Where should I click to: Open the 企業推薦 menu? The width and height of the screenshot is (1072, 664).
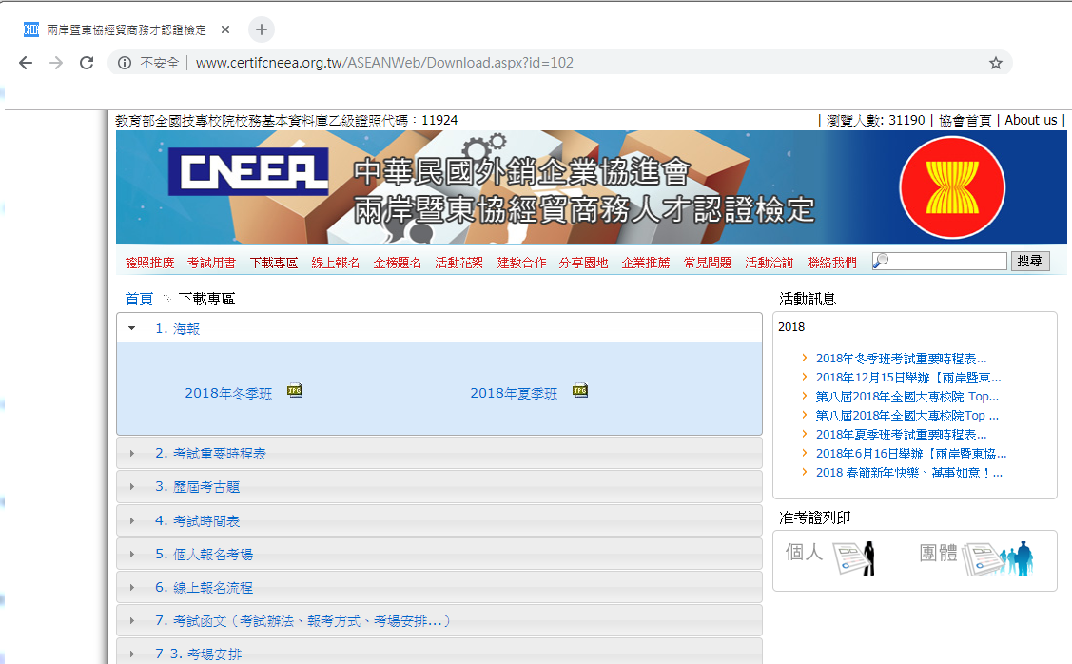[x=645, y=263]
